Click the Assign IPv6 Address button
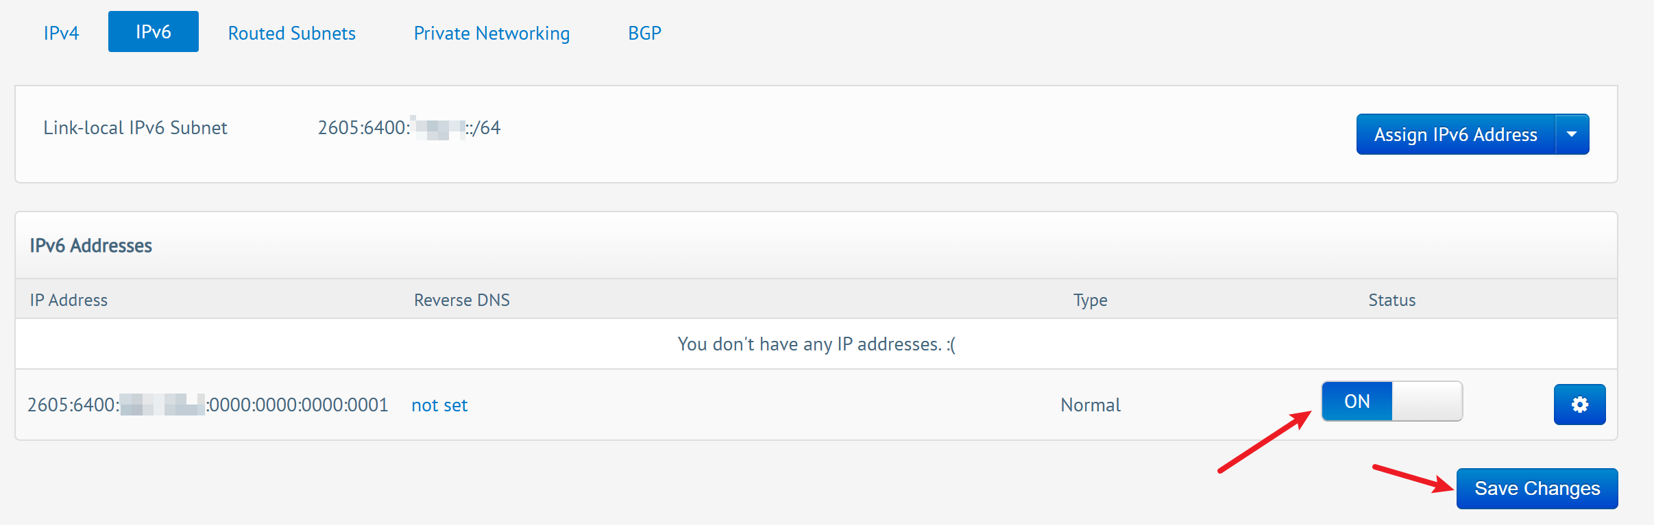This screenshot has height=525, width=1654. click(1455, 135)
